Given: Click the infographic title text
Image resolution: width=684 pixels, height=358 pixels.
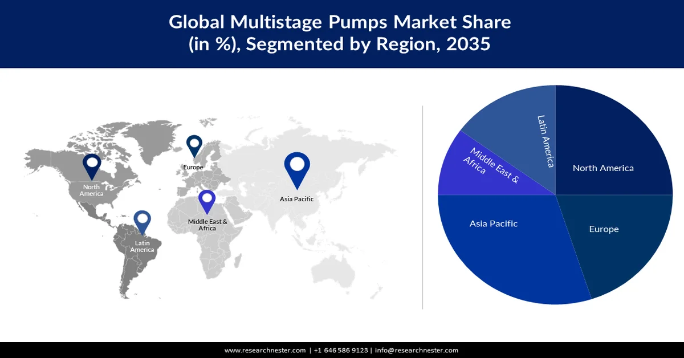Looking at the screenshot, I should tap(339, 32).
